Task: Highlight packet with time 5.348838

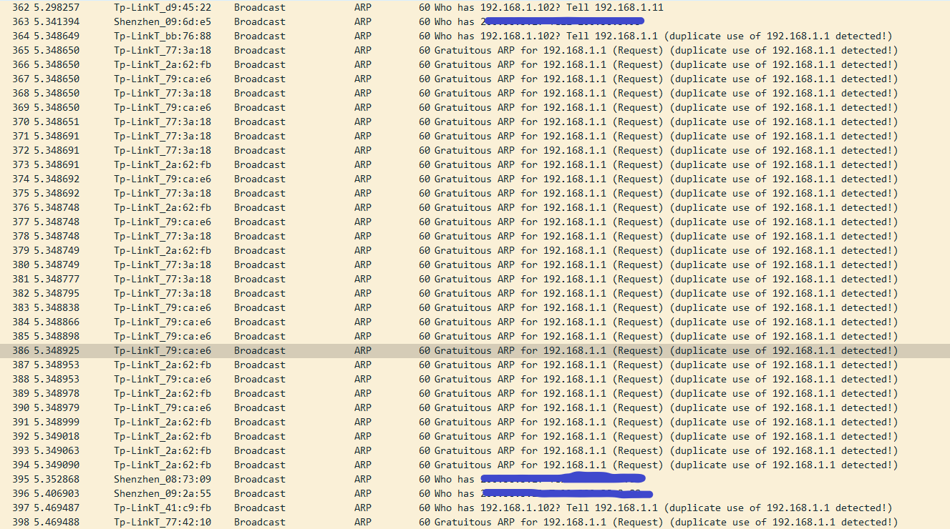Action: 475,307
